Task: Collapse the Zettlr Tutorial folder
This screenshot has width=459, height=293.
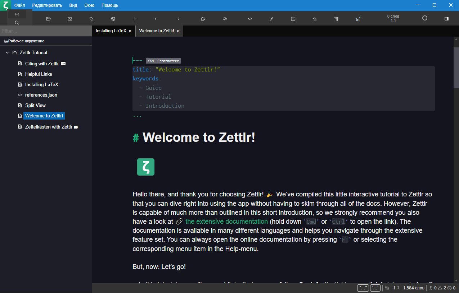Action: tap(7, 53)
